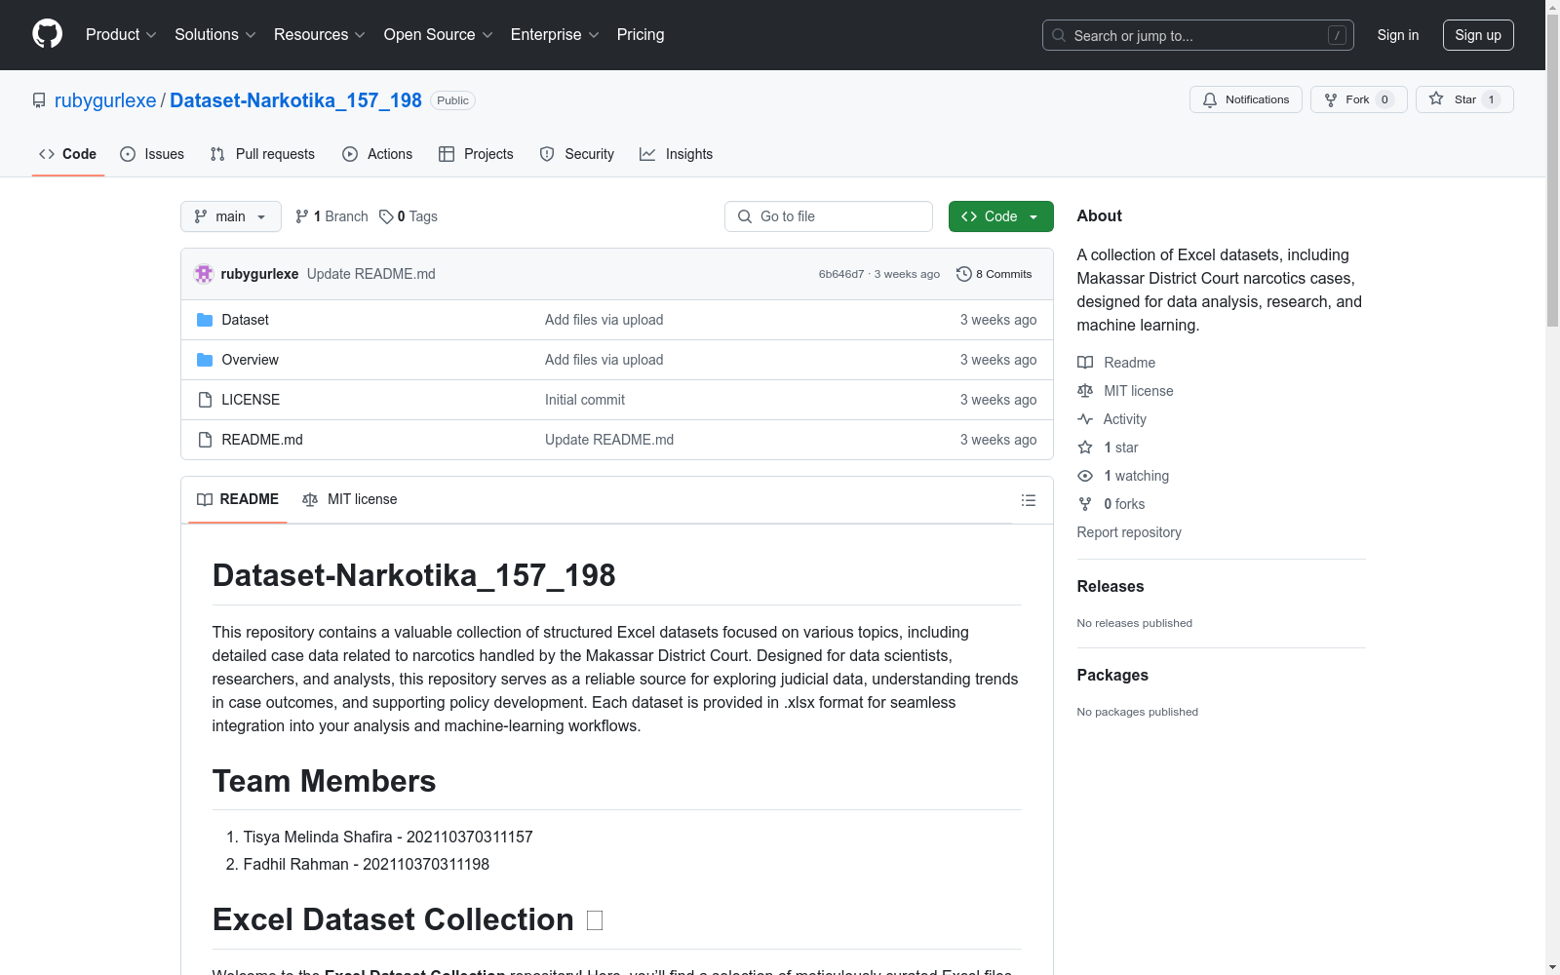Click the commit history clock icon

[964, 274]
